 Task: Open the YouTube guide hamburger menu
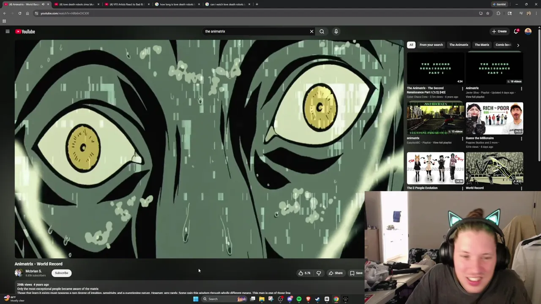point(7,31)
